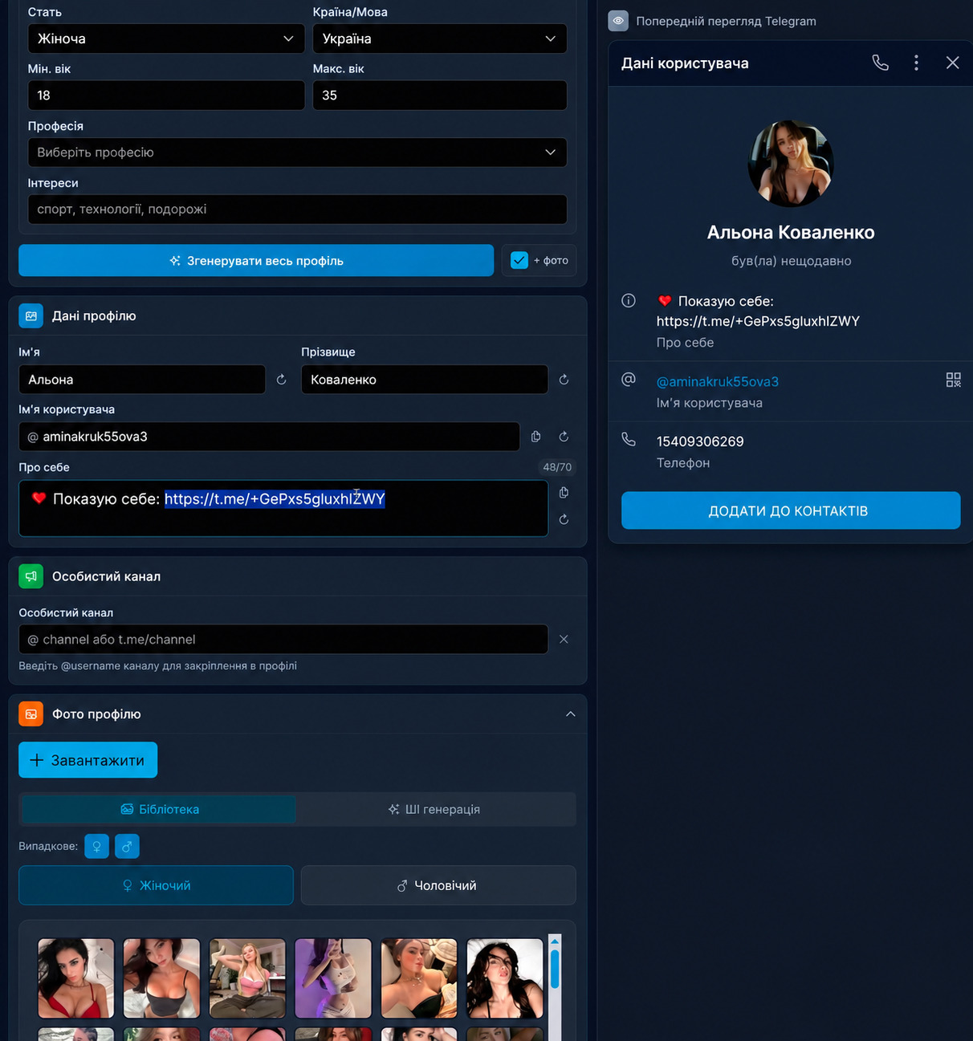Collapse the Фото профілю section
Image resolution: width=973 pixels, height=1041 pixels.
[570, 714]
